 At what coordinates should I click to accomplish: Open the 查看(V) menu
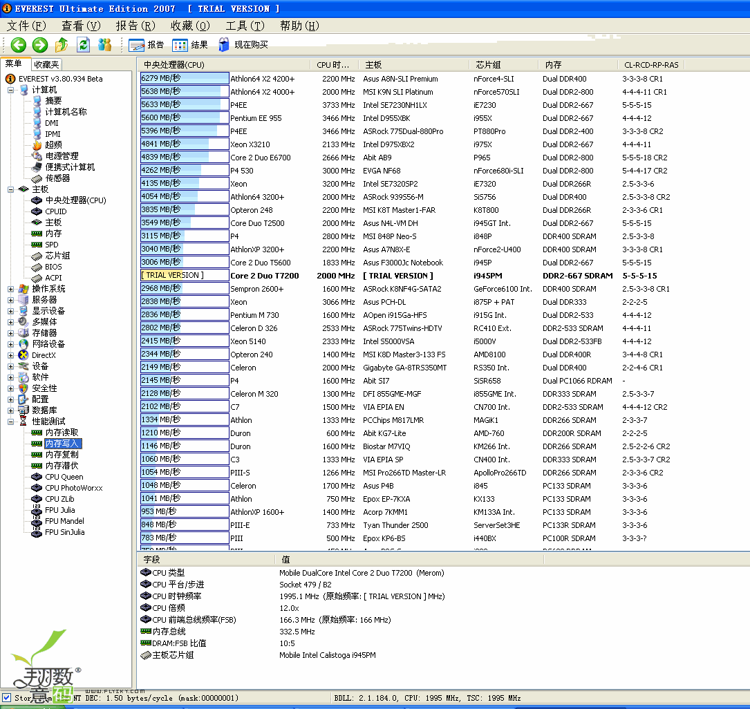pos(81,26)
